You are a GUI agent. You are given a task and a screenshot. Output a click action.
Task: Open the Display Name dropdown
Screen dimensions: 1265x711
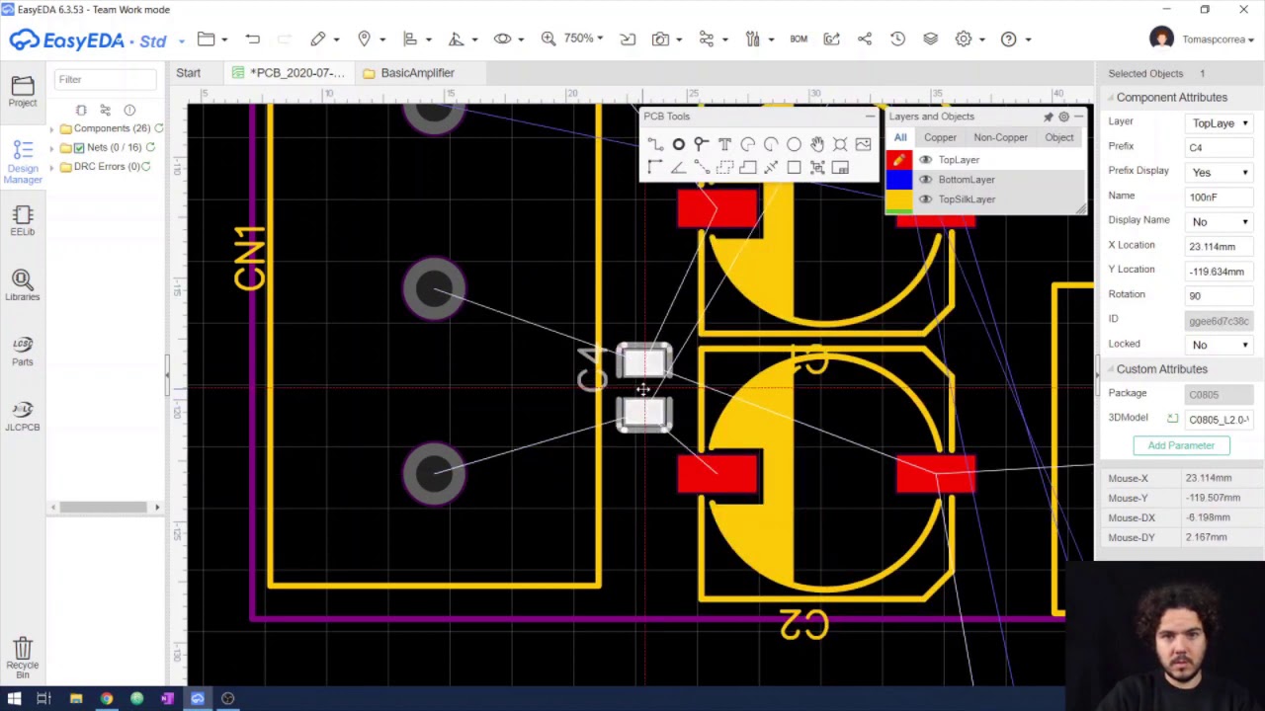tap(1219, 222)
